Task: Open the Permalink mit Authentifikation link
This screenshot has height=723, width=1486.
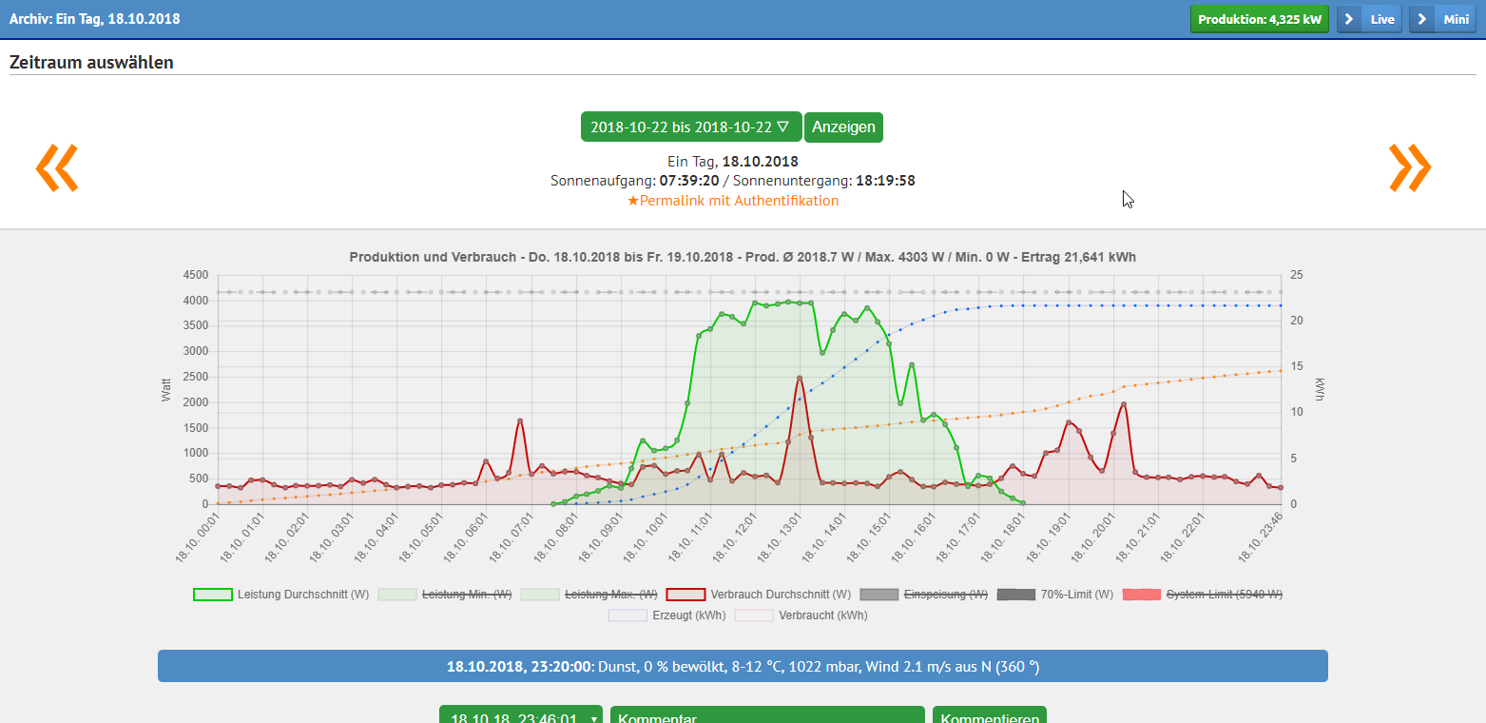Action: [x=733, y=201]
